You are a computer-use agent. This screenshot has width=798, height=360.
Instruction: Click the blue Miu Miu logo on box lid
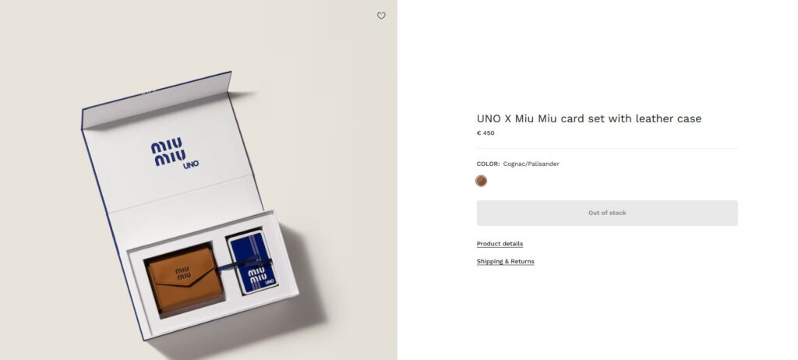[x=168, y=152]
